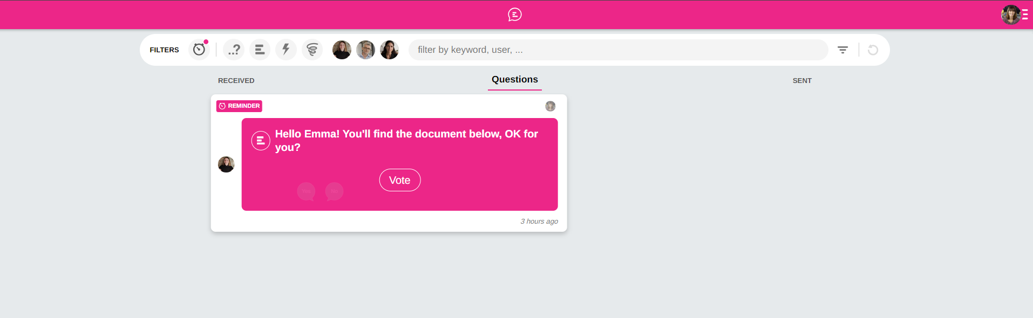
Task: Toggle the open question filter icon
Action: click(x=234, y=50)
